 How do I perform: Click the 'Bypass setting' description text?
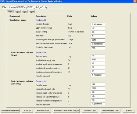[x=41, y=32]
